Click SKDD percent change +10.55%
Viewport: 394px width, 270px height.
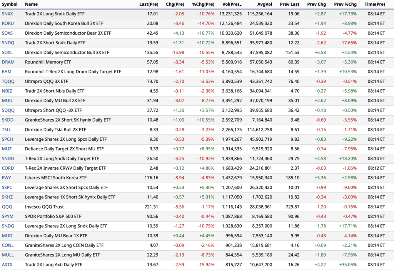[x=205, y=120]
